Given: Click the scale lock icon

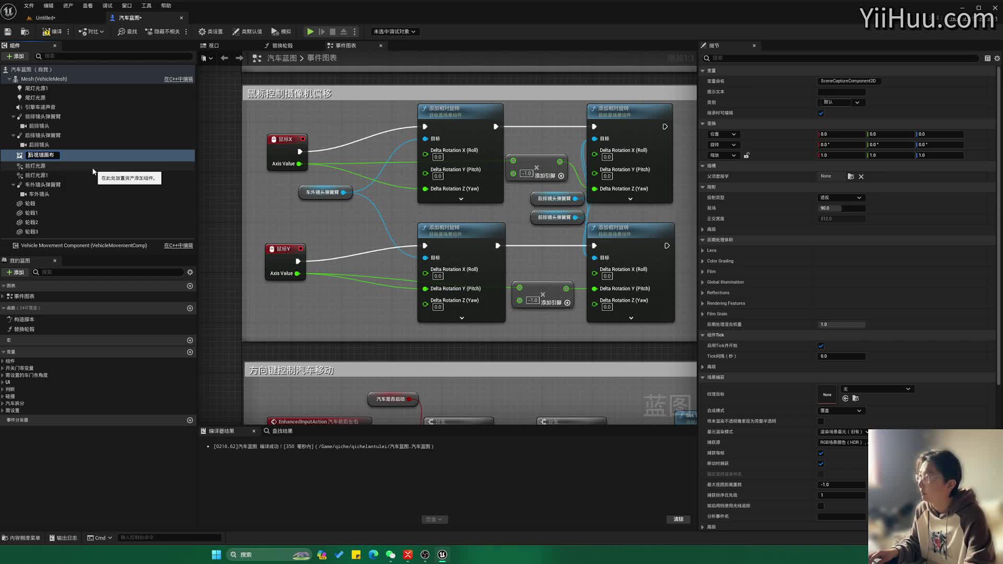Looking at the screenshot, I should 747,155.
